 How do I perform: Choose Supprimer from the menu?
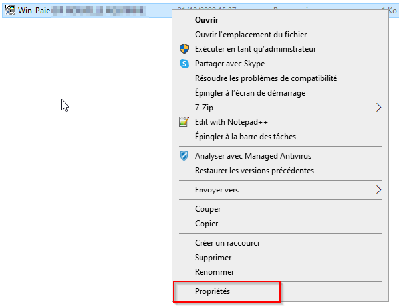pos(213,258)
